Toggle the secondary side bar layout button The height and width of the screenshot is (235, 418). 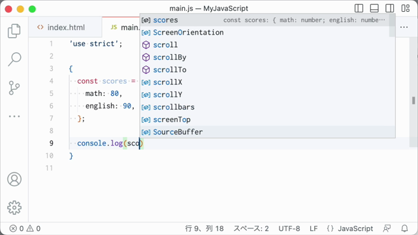pyautogui.click(x=389, y=8)
